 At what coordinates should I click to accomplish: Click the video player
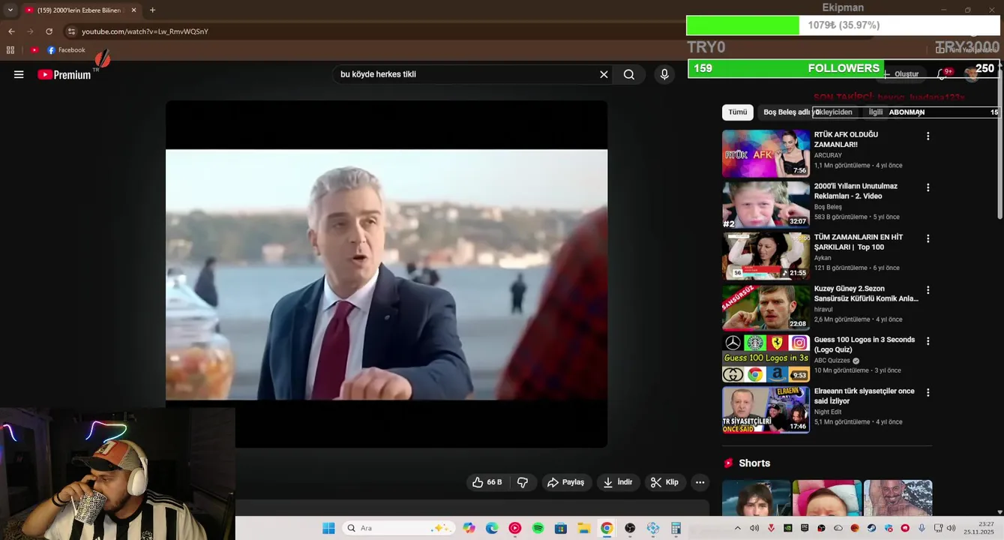pos(386,274)
